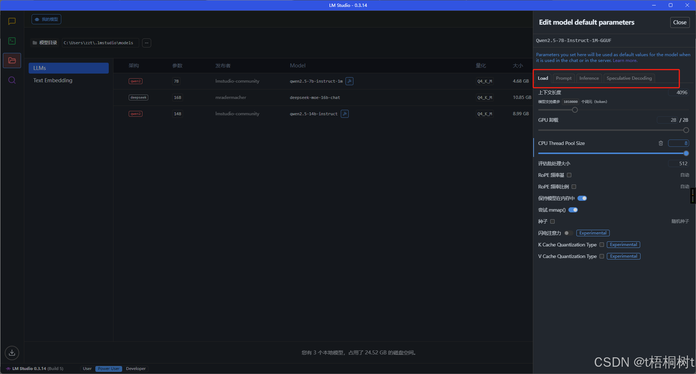Toggle 保持模型在内存中 switch
Image resolution: width=696 pixels, height=374 pixels.
click(x=582, y=198)
